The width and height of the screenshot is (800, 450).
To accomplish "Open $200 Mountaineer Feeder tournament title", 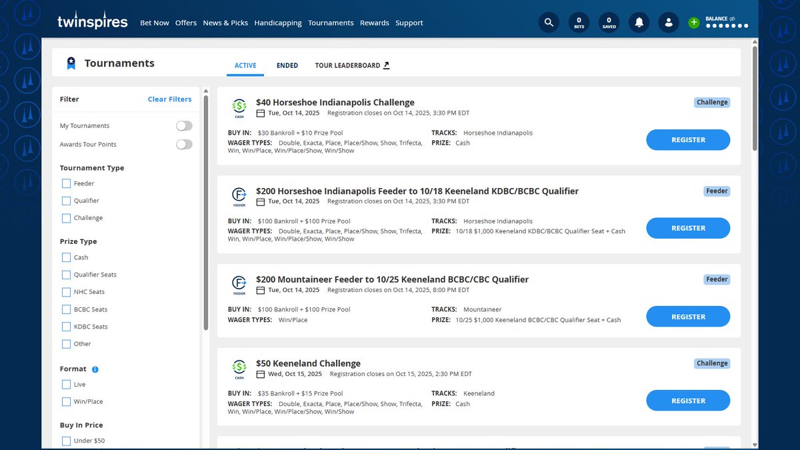I will (x=392, y=279).
